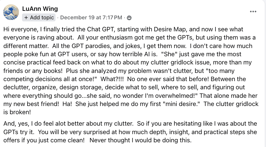
Task: Click "is broken!" ending the first paragraph
Action: coord(17,112)
